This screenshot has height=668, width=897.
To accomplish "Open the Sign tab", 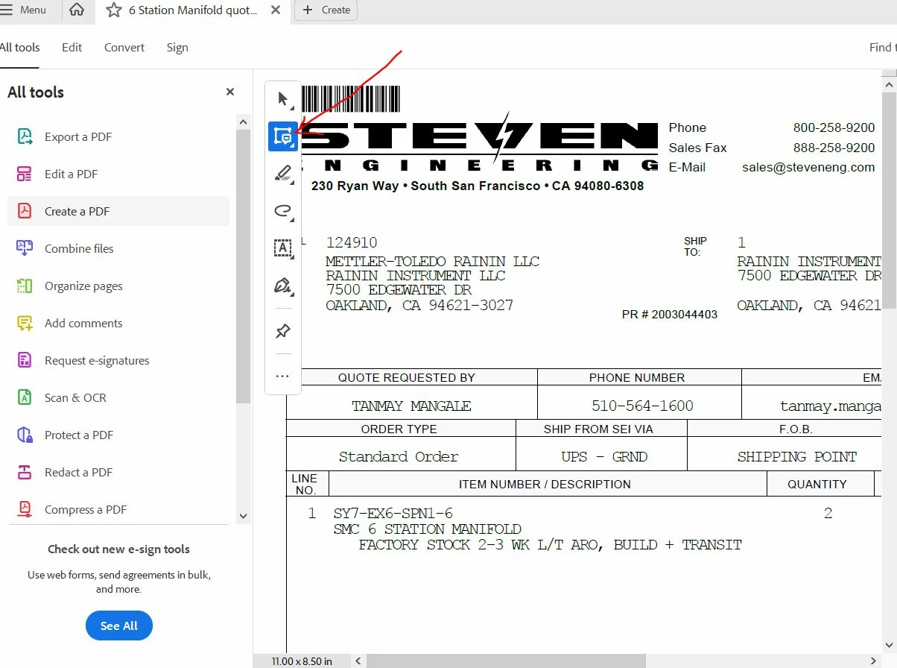I will pyautogui.click(x=177, y=47).
